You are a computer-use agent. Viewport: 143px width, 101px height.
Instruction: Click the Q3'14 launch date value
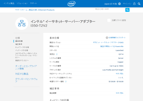[121, 54]
